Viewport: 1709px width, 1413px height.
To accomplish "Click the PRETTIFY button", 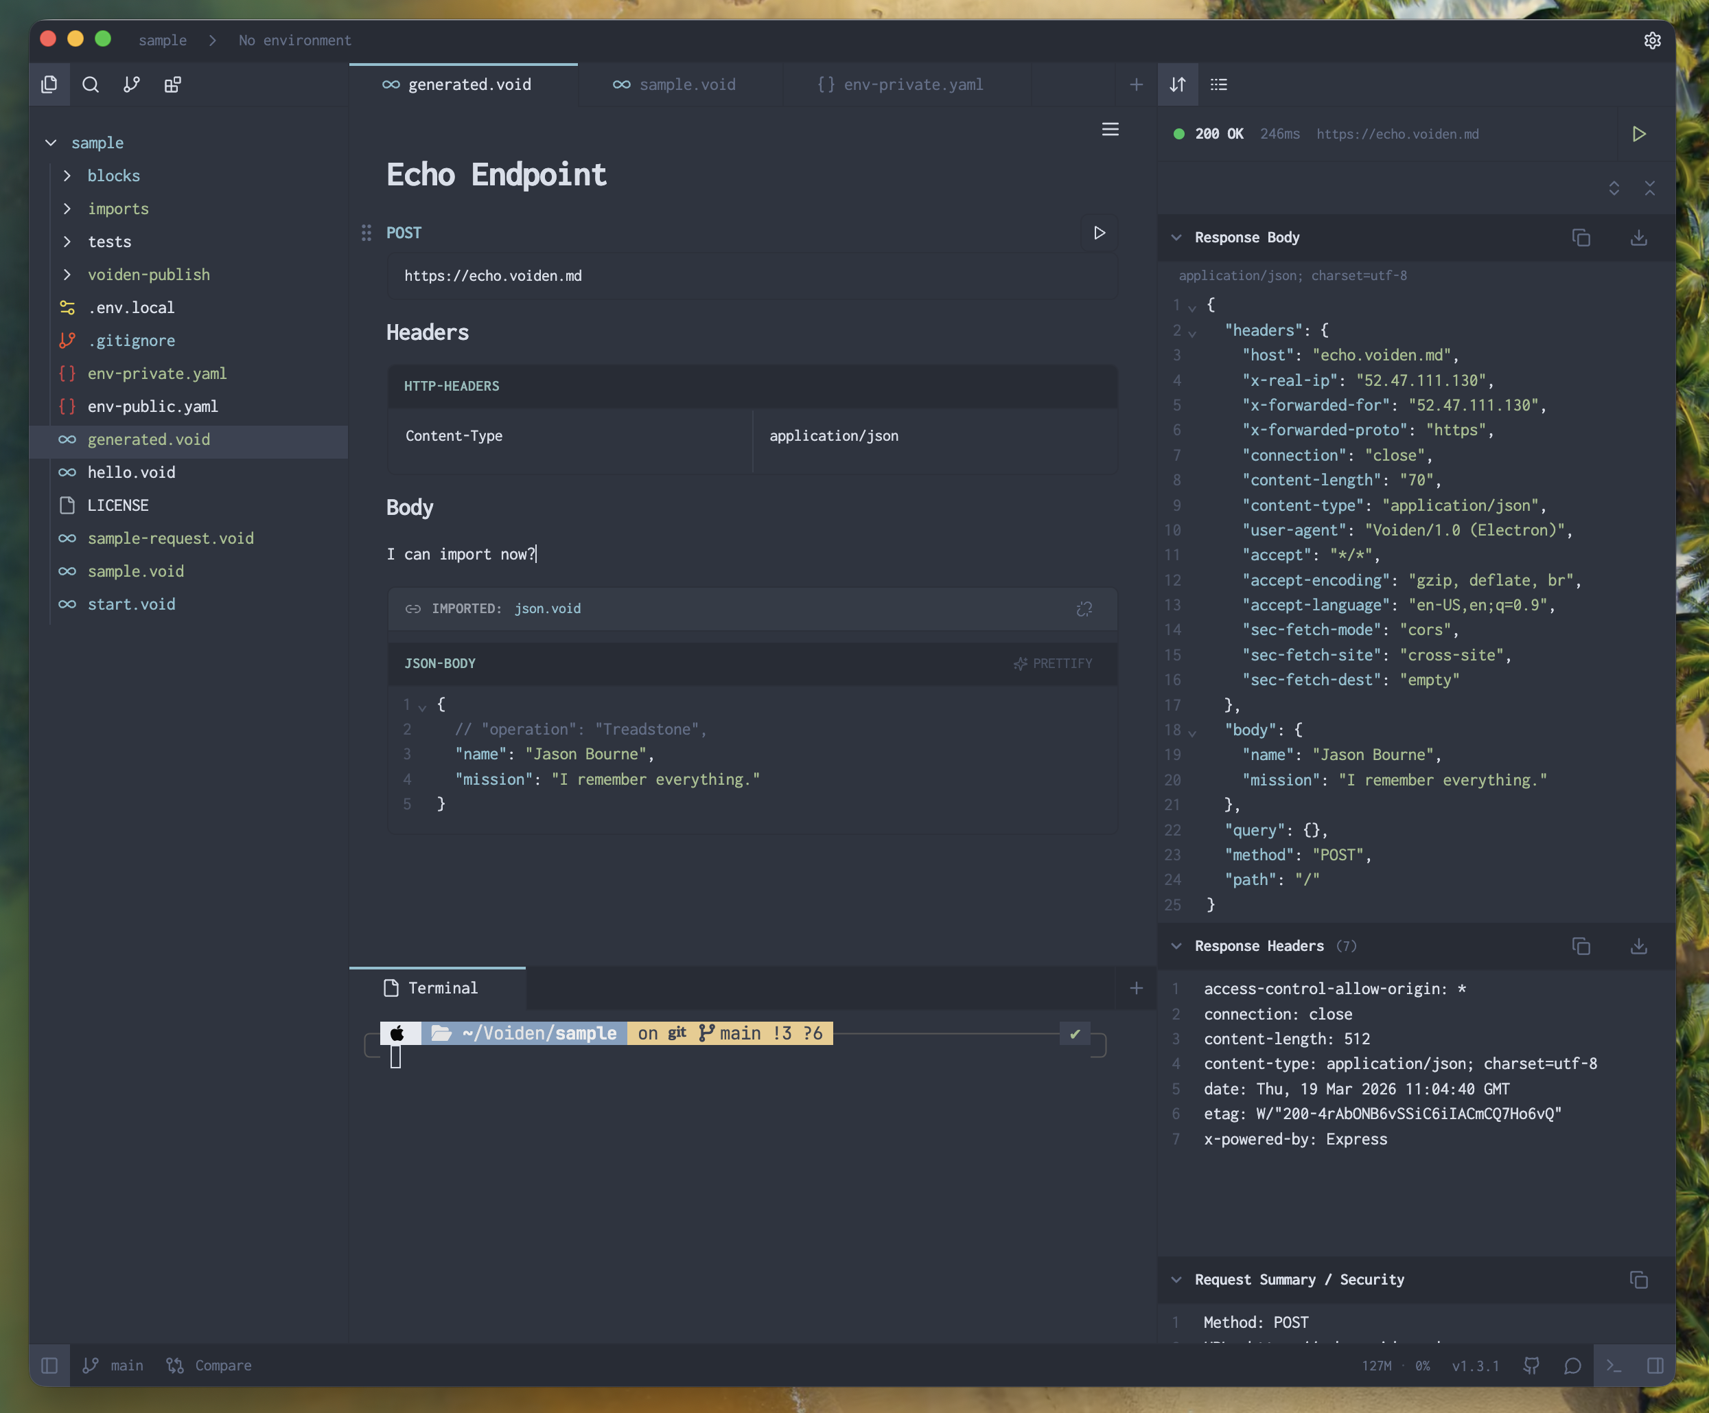I will [1053, 663].
